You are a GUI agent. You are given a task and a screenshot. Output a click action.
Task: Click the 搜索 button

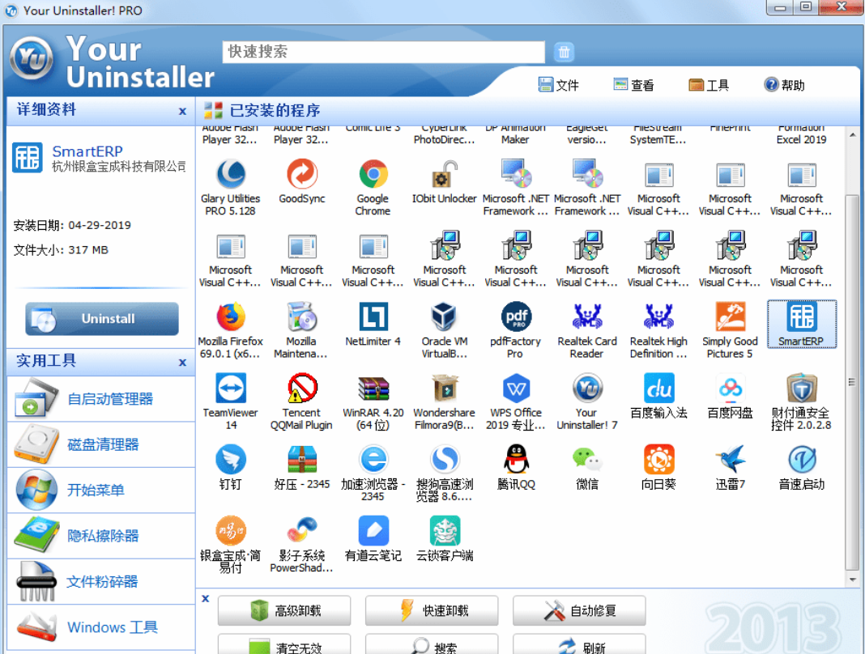(x=432, y=644)
